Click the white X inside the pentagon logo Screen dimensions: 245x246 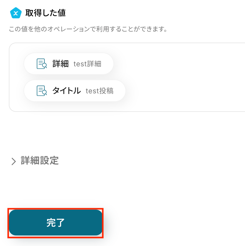(16, 13)
